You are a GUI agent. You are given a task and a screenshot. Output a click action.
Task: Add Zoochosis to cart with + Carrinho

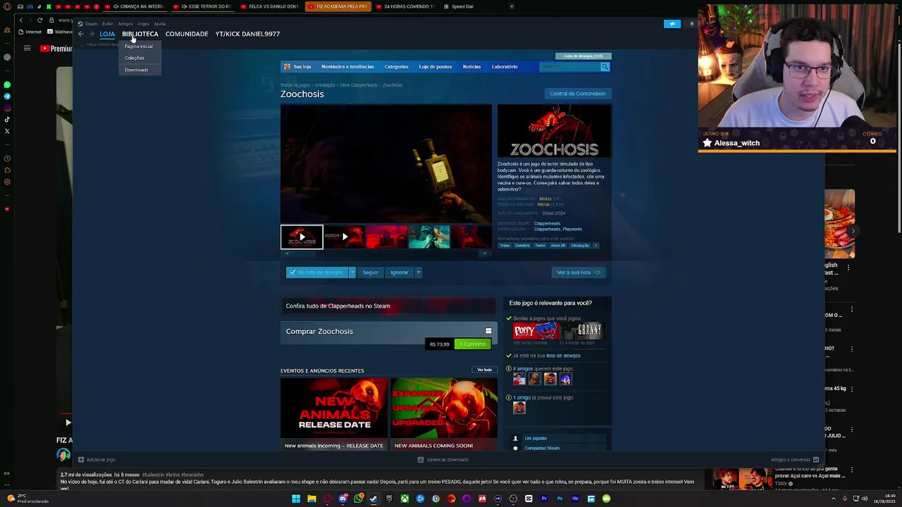point(472,344)
